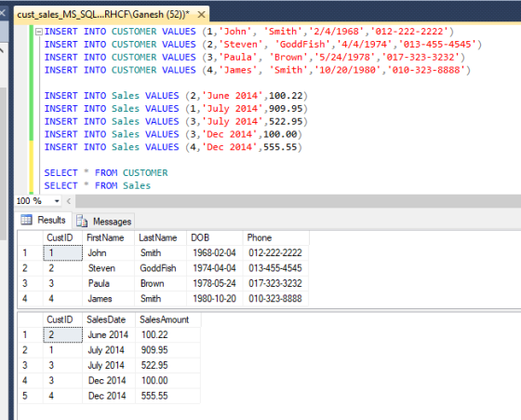
Task: Click the Sales INSERT line with 555.55
Action: [x=173, y=147]
